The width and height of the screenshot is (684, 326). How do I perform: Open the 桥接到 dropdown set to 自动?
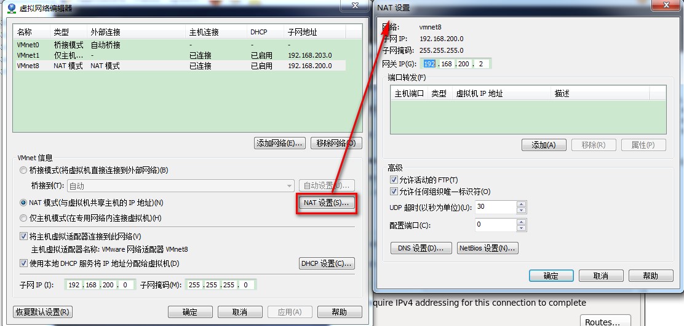(x=181, y=186)
